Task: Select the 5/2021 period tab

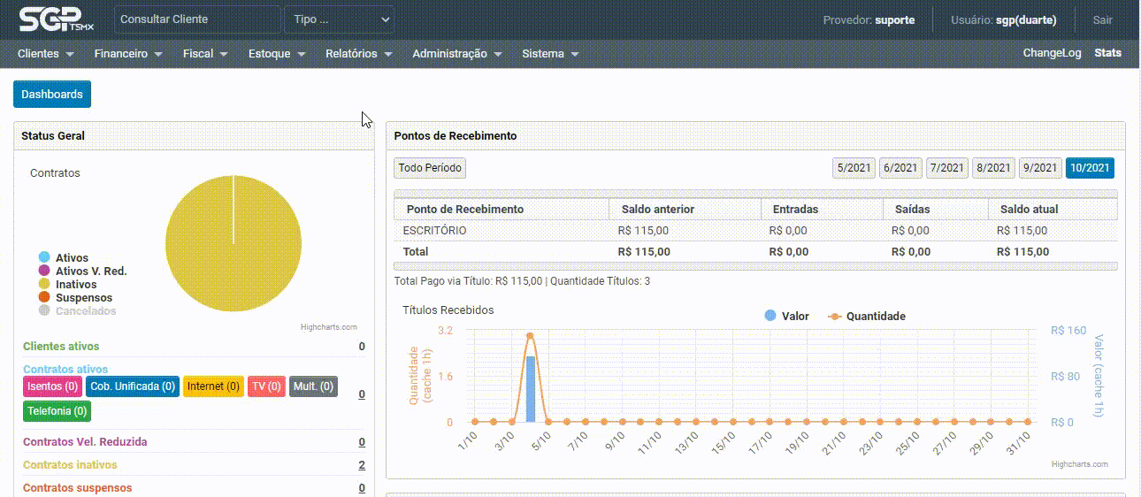Action: pyautogui.click(x=854, y=168)
